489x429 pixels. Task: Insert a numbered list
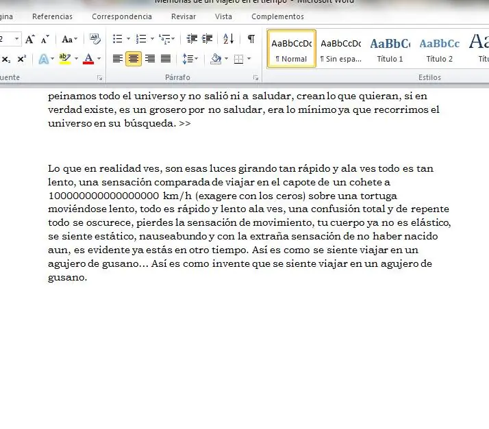point(141,39)
